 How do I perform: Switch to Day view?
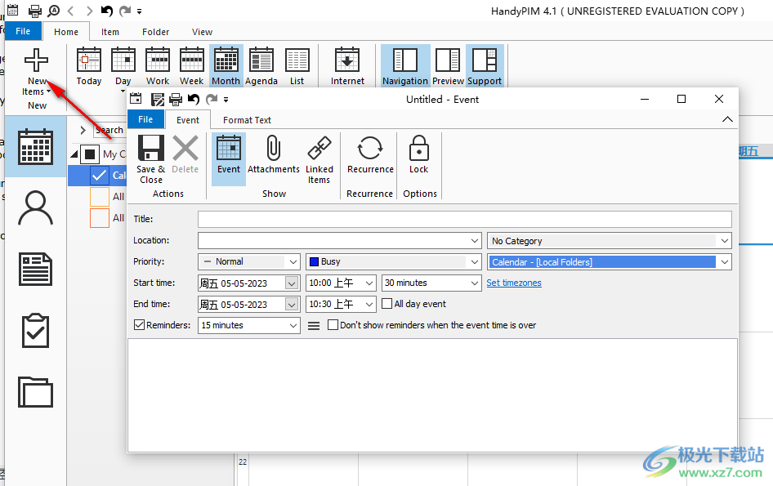tap(123, 66)
